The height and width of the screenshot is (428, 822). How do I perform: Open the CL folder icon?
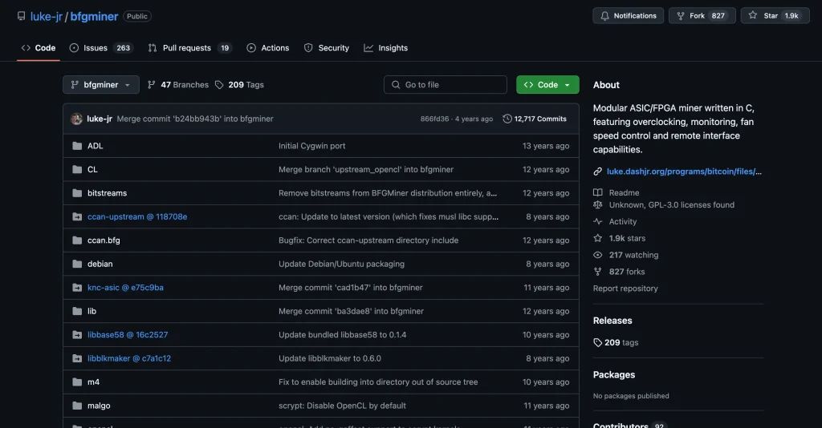click(x=77, y=170)
